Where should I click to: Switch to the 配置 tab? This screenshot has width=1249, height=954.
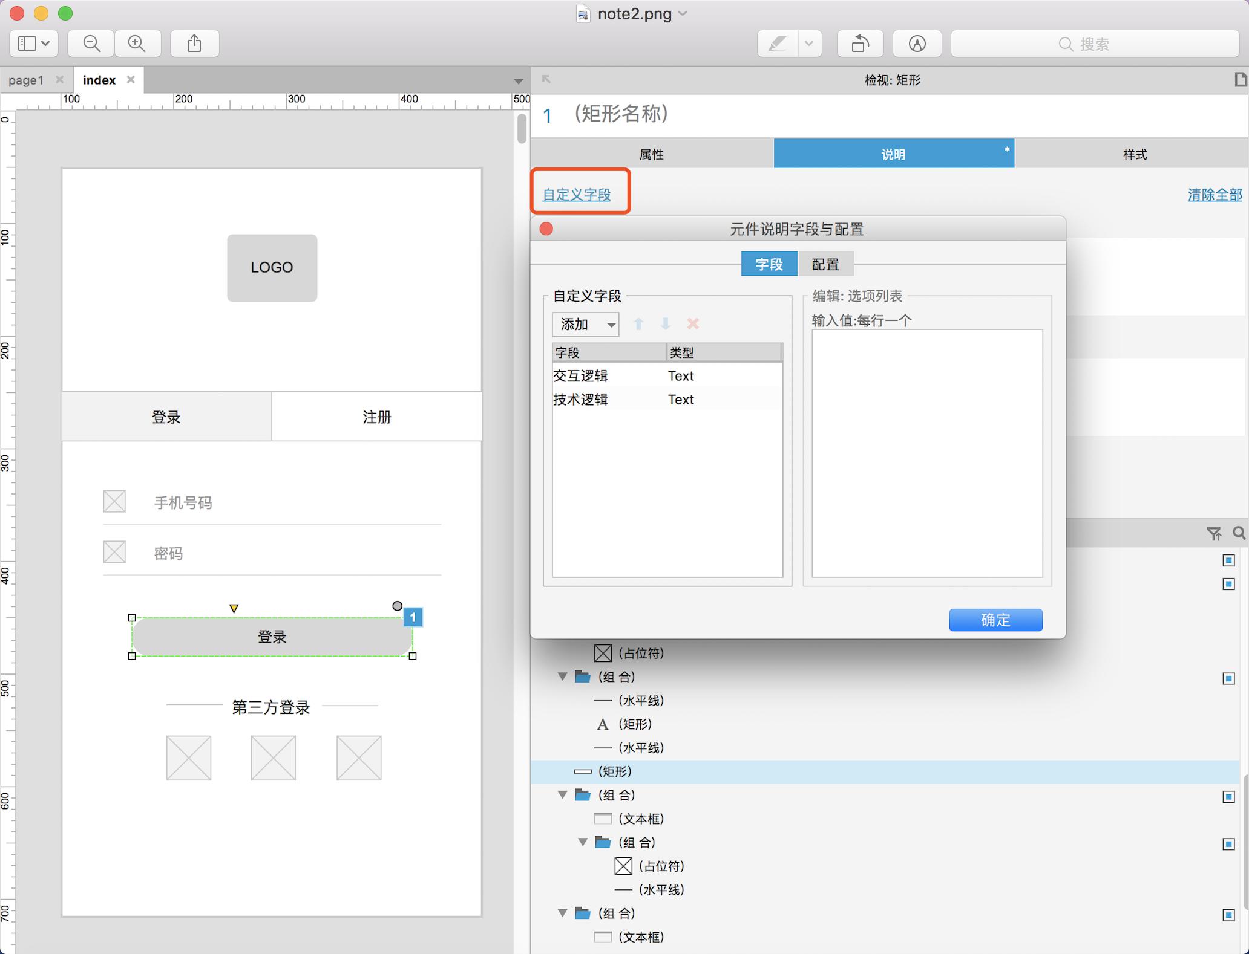pyautogui.click(x=825, y=264)
